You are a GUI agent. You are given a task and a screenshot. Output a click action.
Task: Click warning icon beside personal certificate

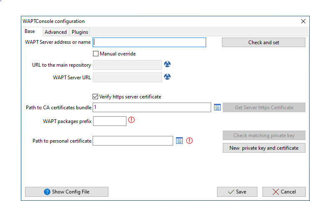click(189, 141)
